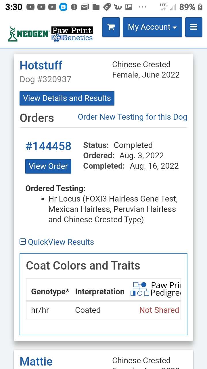This screenshot has width=207, height=369.
Task: Click the View Order button
Action: [x=48, y=166]
